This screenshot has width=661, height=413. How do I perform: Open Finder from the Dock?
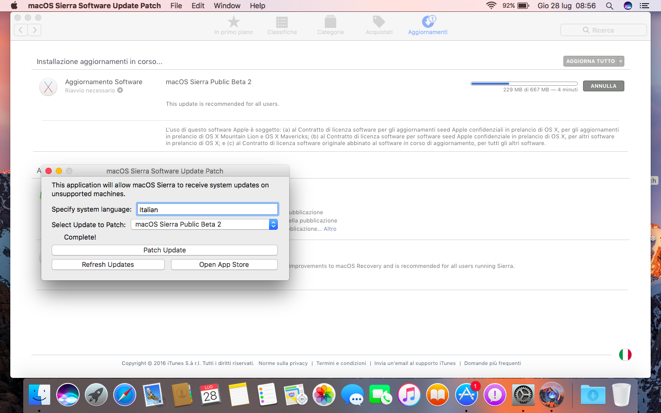pos(40,395)
